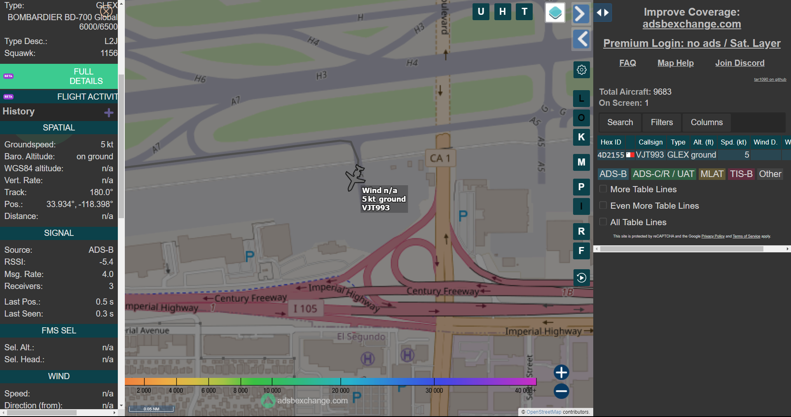The width and height of the screenshot is (791, 417).
Task: Click the altitude color scale bar
Action: coord(331,382)
